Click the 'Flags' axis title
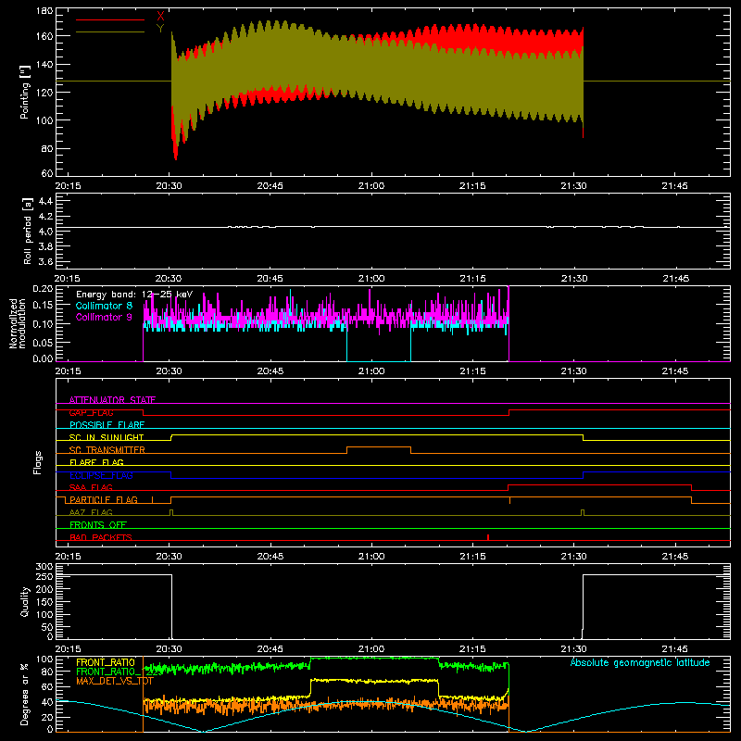 click(x=37, y=462)
